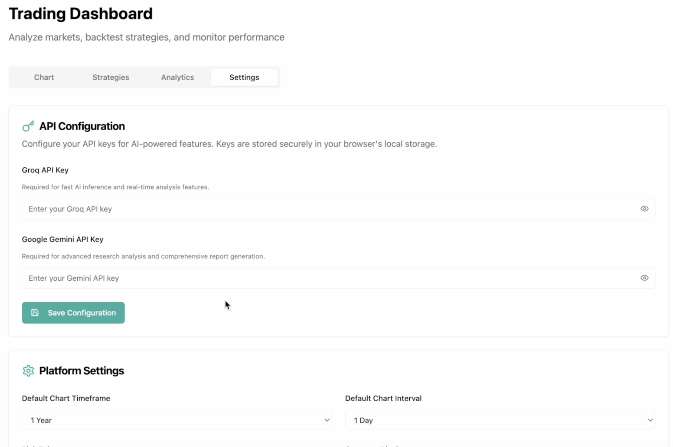Screen dimensions: 673x447
Task: Click the chevron on the 1 Day dropdown
Action: click(650, 420)
